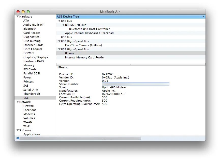220x161 pixels.
Task: Click the Location ID value 0x26200000 / 3
Action: (x=113, y=94)
